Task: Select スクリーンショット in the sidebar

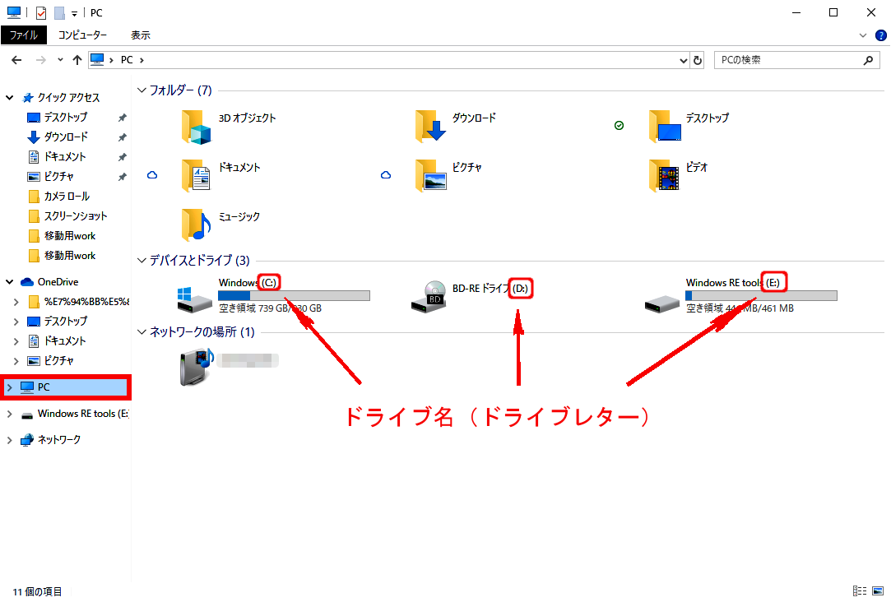Action: click(76, 215)
